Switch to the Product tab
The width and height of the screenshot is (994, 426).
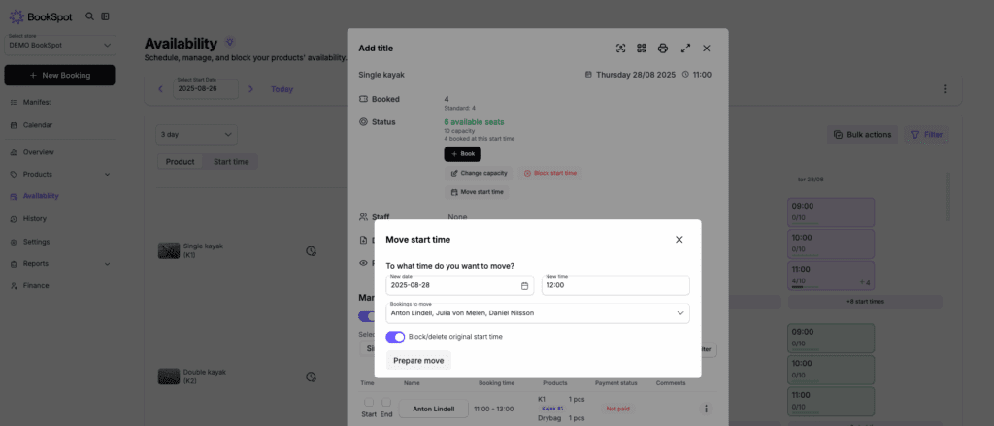[x=180, y=162]
